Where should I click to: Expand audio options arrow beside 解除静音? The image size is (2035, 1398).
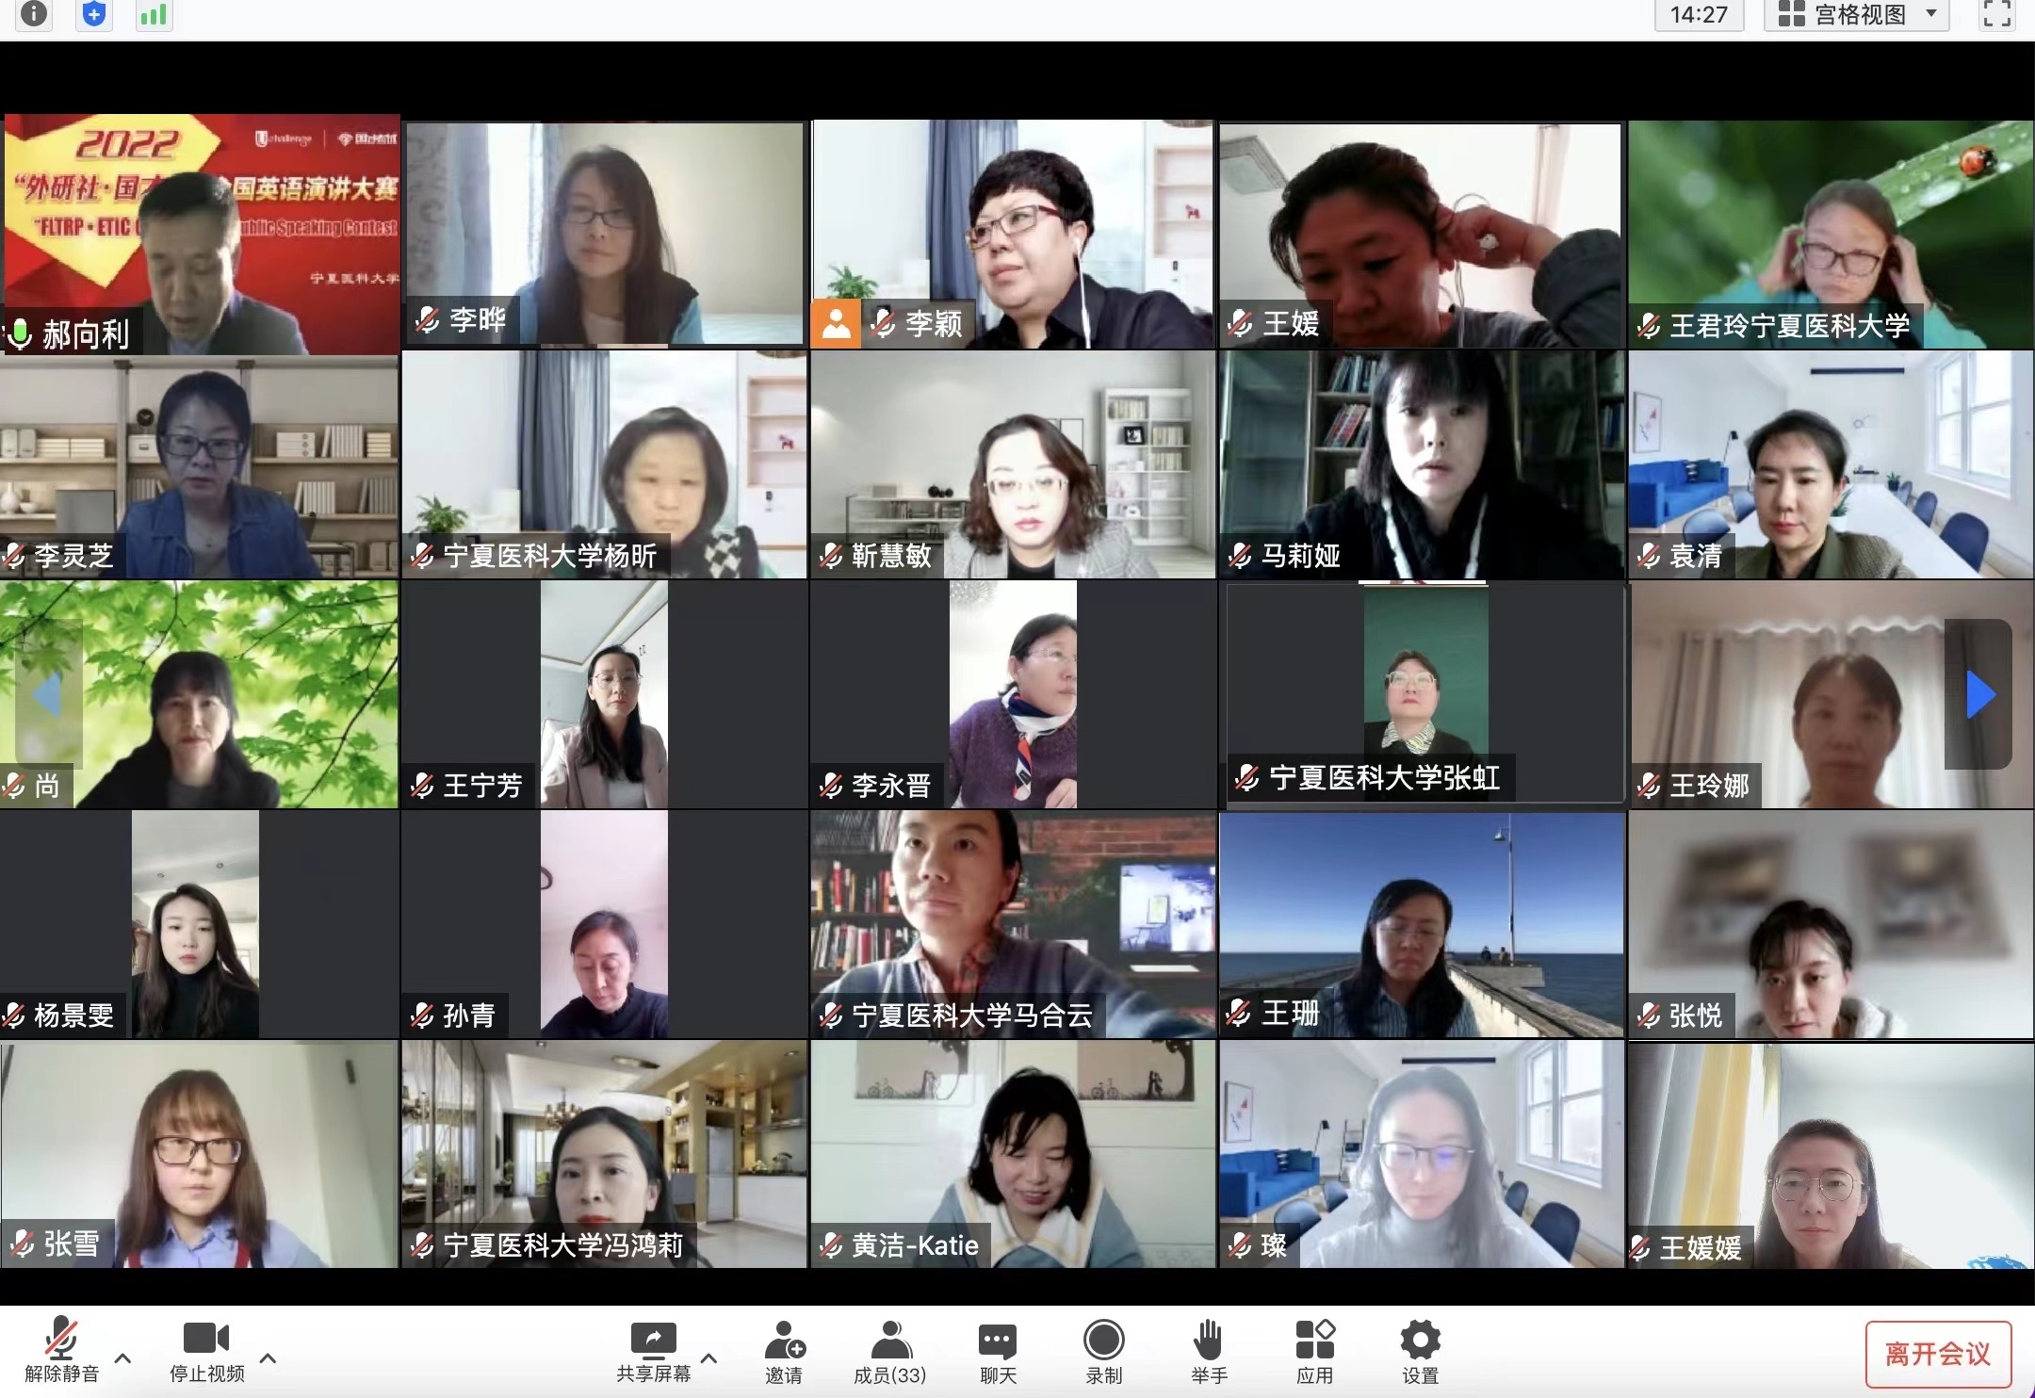click(122, 1357)
